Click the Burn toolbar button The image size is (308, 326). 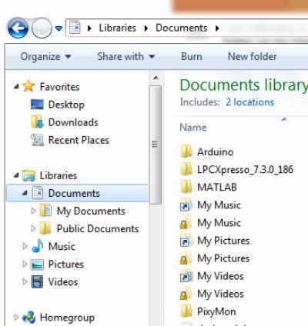pyautogui.click(x=192, y=56)
